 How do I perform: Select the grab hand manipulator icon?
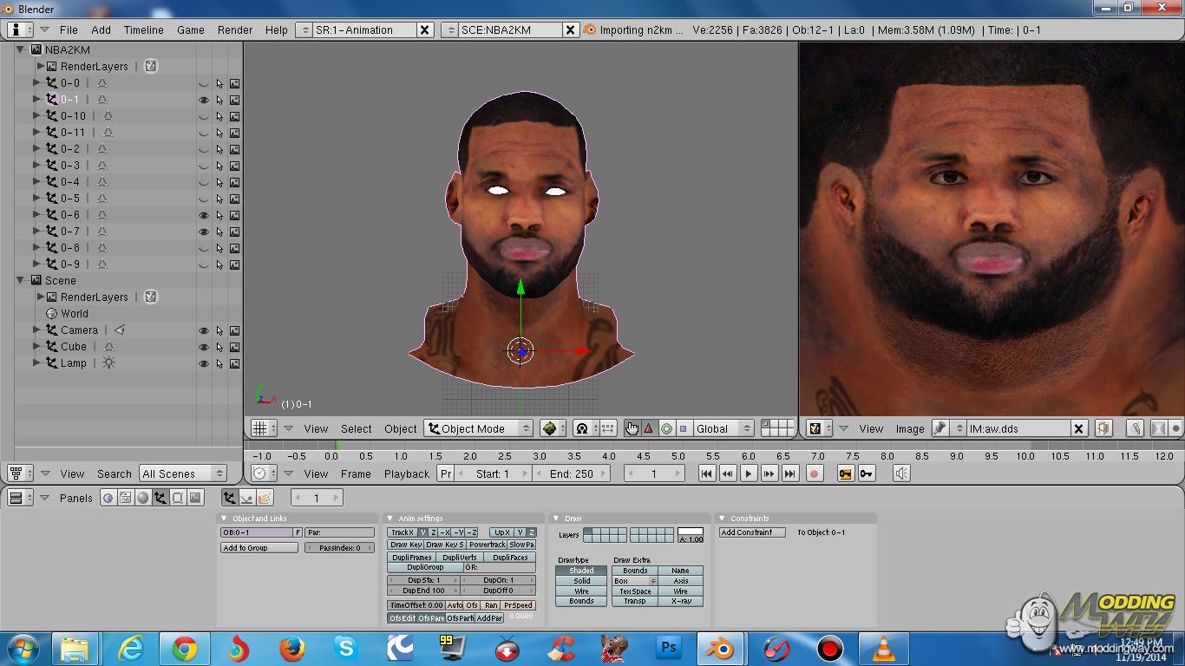tap(632, 428)
